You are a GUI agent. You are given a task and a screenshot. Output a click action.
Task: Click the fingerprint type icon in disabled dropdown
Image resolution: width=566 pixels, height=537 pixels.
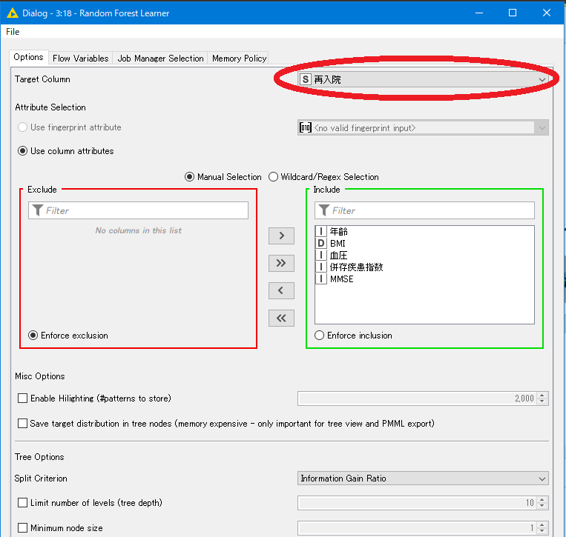(x=305, y=127)
